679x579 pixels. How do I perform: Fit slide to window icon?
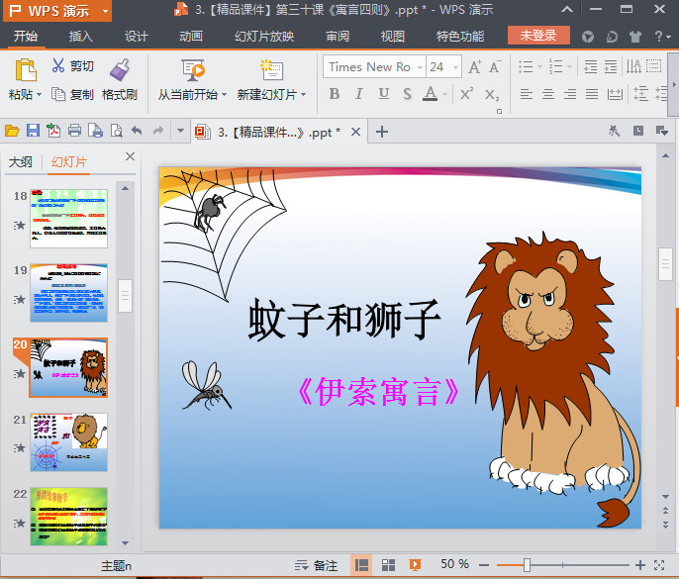click(x=659, y=565)
